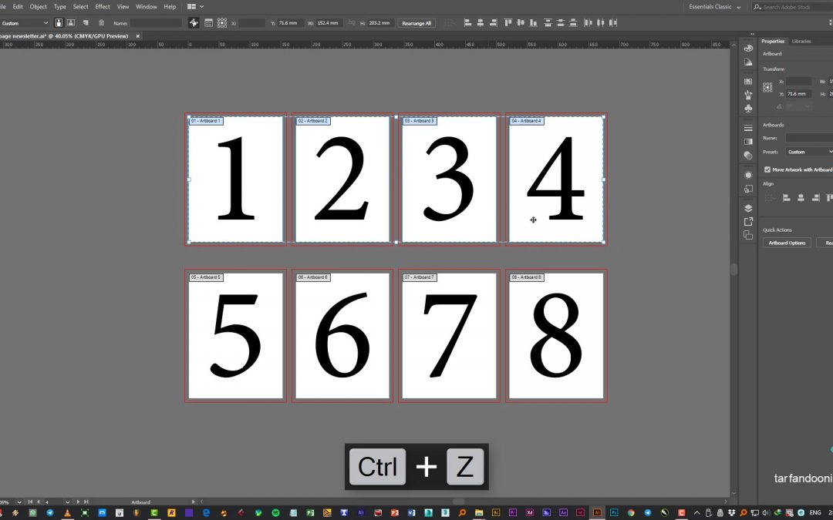This screenshot has width=833, height=520.
Task: Switch to the Libraries tab
Action: (x=801, y=41)
